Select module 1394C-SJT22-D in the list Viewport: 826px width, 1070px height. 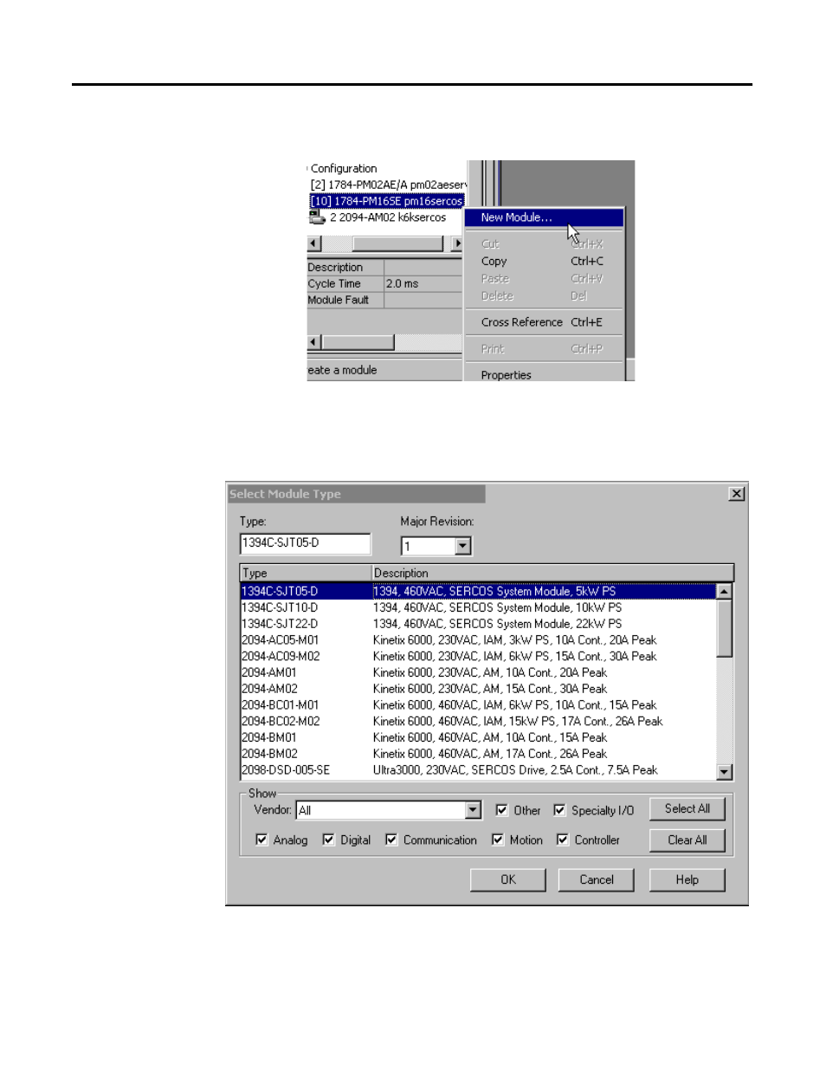click(x=478, y=624)
